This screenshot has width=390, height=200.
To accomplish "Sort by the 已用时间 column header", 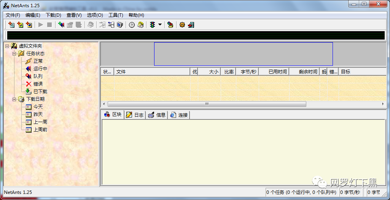I will coord(274,72).
